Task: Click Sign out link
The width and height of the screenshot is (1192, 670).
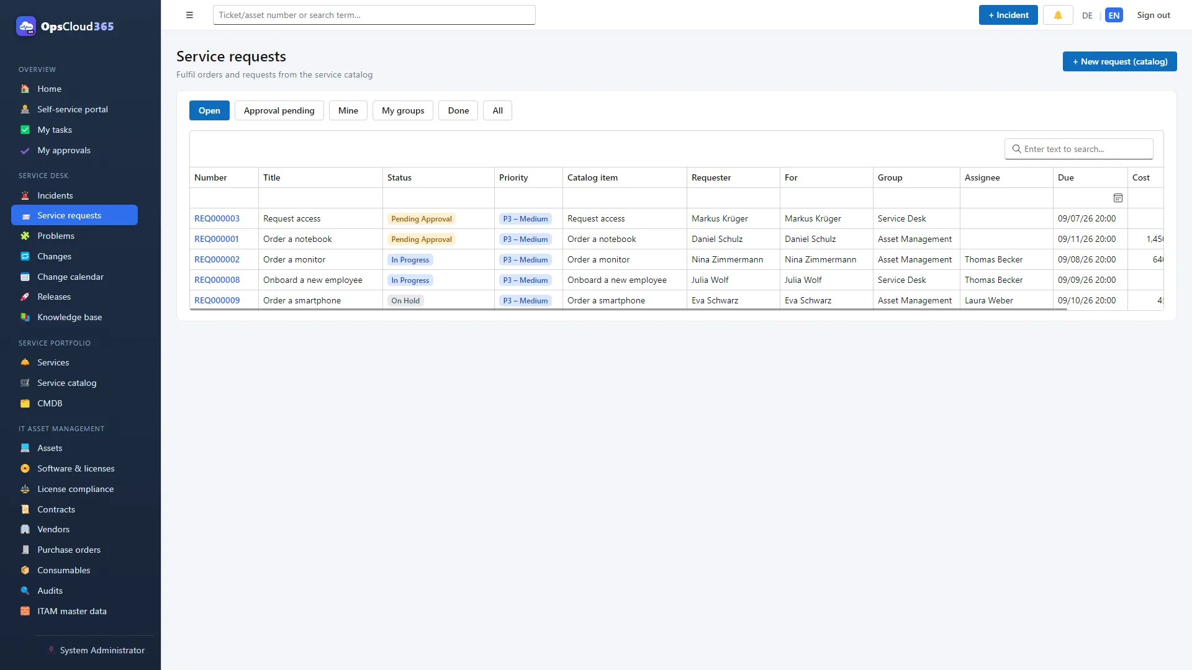Action: click(x=1154, y=15)
